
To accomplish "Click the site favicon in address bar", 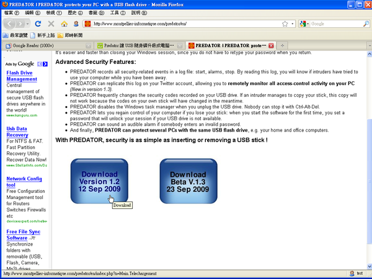I will click(x=88, y=24).
